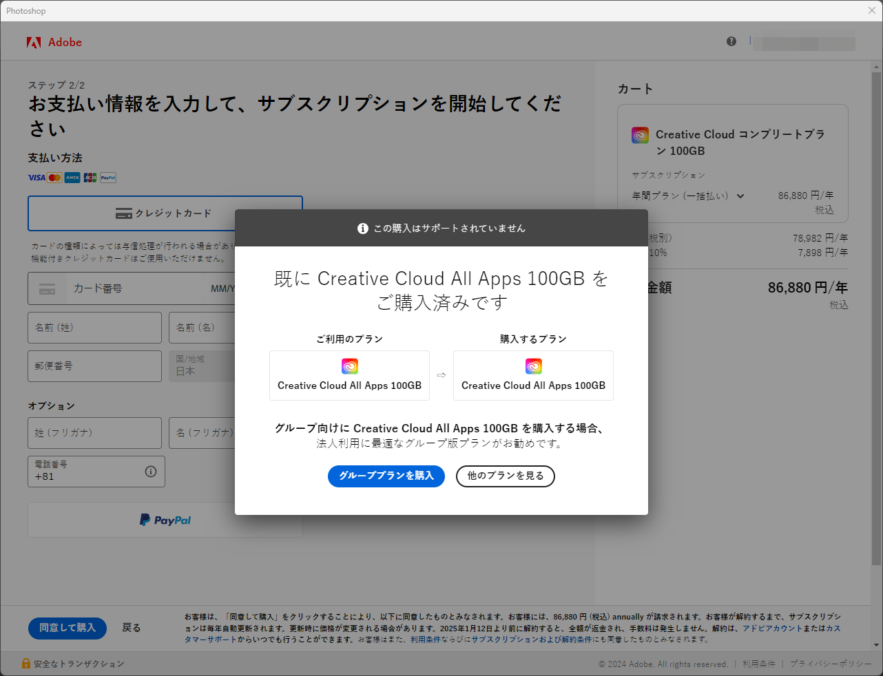Click the 7,898 円/年 tax amount

click(823, 253)
